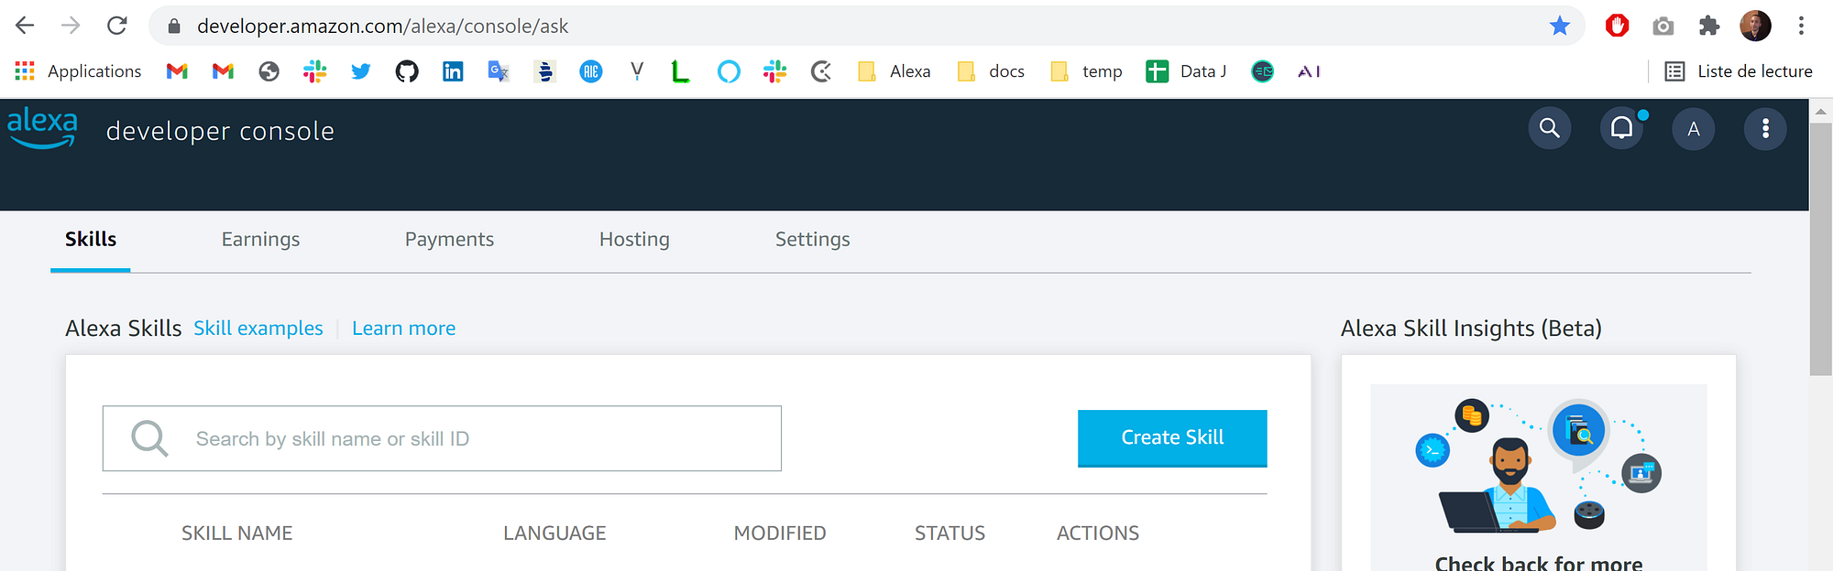1833x571 pixels.
Task: Open the green L bookmark
Action: tap(680, 71)
